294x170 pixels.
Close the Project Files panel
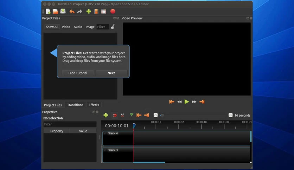[x=118, y=18]
